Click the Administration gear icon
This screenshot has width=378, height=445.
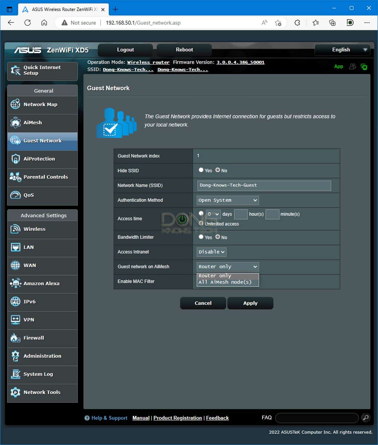pos(15,356)
